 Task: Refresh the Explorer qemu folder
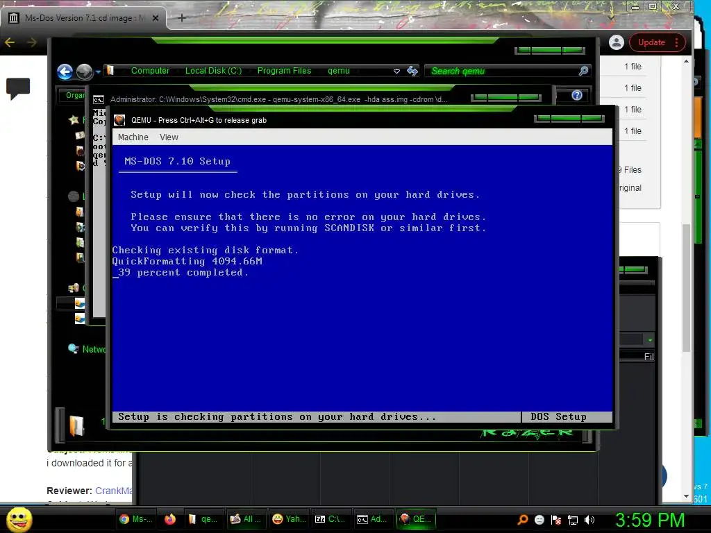412,71
